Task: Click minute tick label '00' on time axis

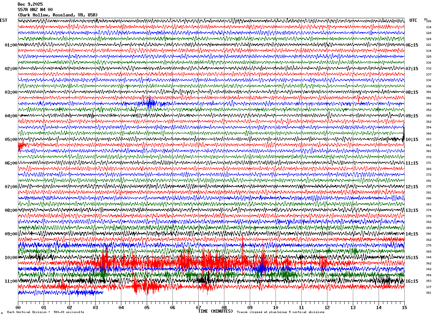Action: click(18, 308)
